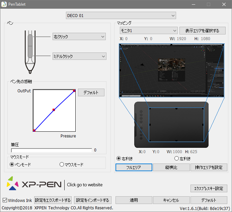Image resolution: width=232 pixels, height=212 pixels.
Task: Open the 右クリック pen button dropdown
Action: coord(79,36)
